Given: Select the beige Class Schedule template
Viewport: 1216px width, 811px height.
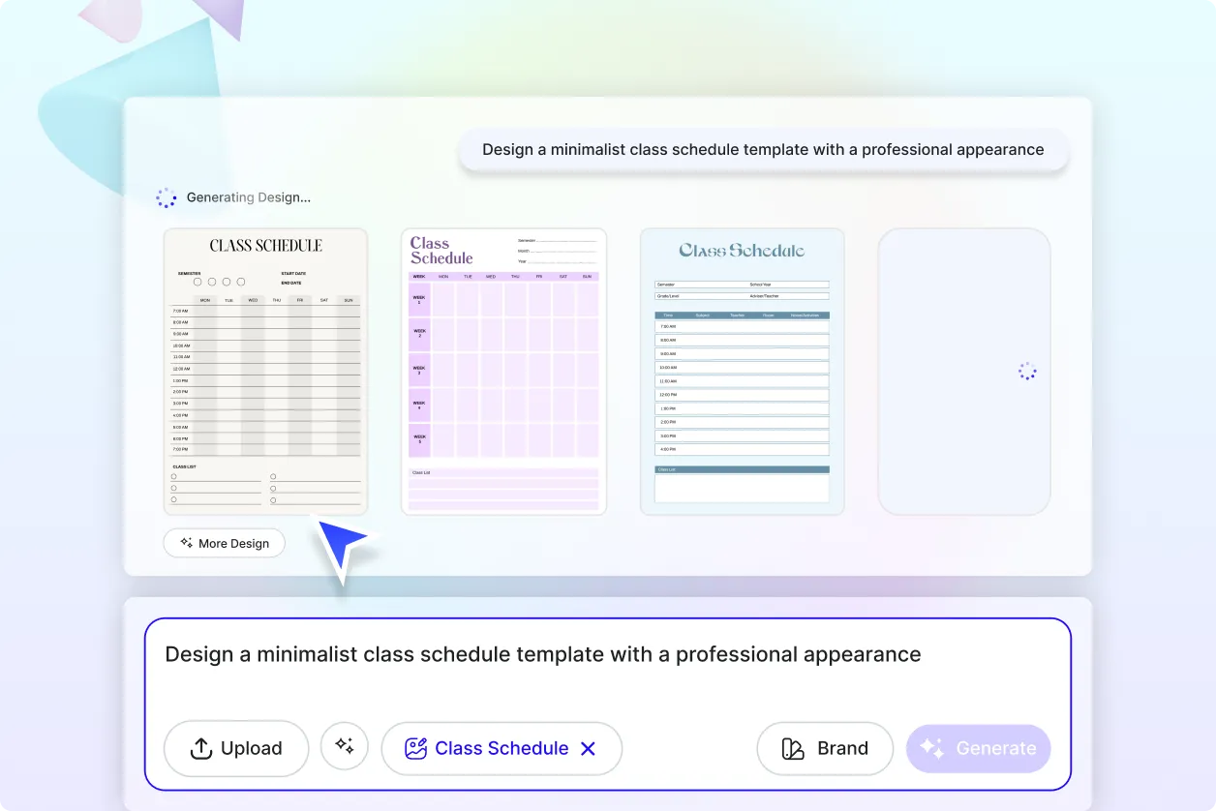Looking at the screenshot, I should coord(265,371).
